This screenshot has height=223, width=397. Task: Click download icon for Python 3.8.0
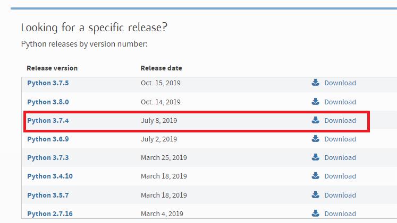315,102
